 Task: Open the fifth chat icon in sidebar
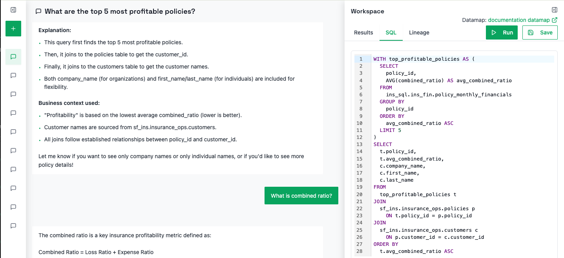pyautogui.click(x=13, y=132)
